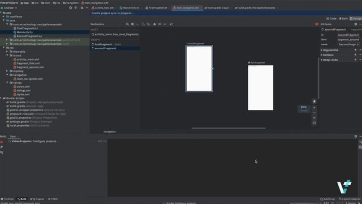Viewport: 362px width, 204px height.
Task: Expand the Deep Links section
Action: 322,59
